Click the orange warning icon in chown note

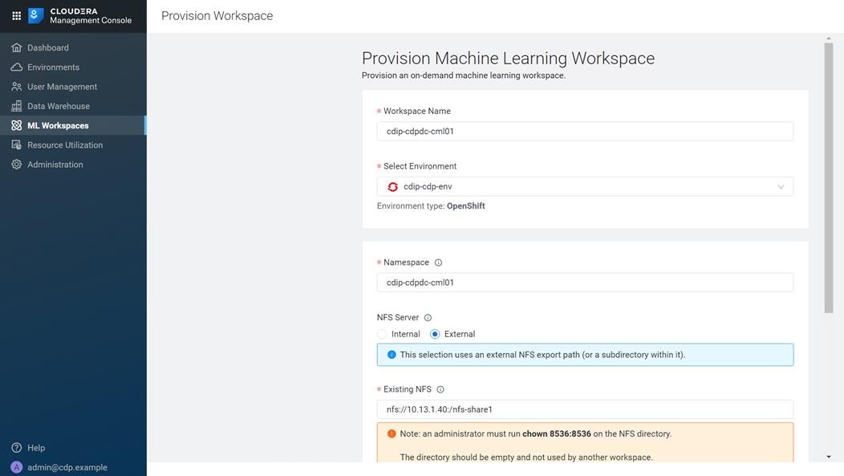(392, 433)
